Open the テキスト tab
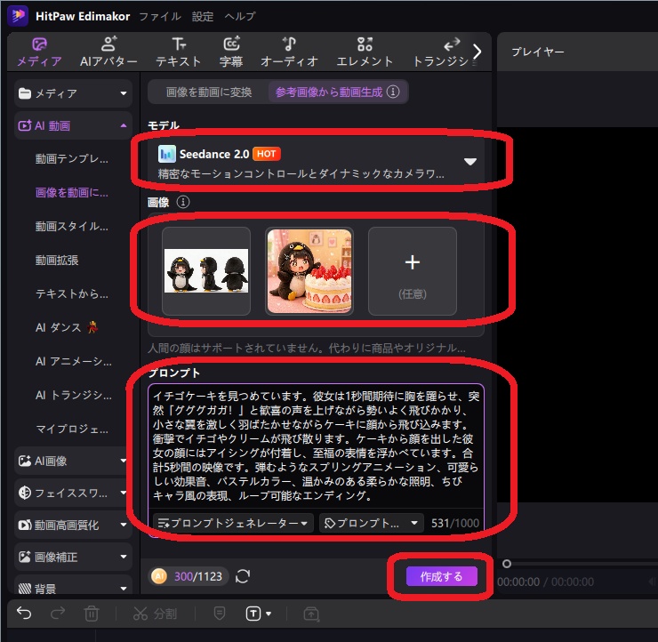Image resolution: width=658 pixels, height=642 pixels. [x=179, y=52]
